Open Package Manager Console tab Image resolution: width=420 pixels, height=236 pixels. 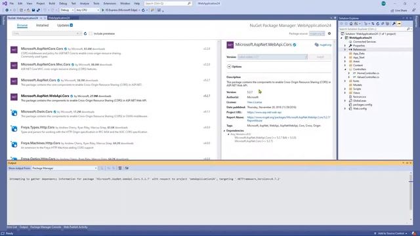46,227
